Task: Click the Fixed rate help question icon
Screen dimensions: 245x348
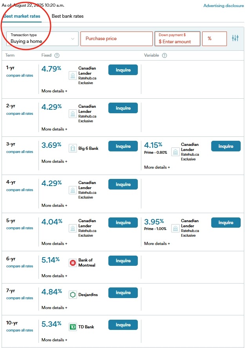Action: (57, 55)
